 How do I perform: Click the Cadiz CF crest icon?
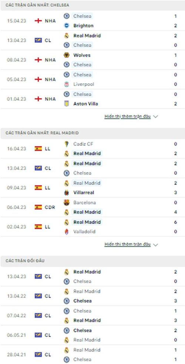[x=67, y=144]
